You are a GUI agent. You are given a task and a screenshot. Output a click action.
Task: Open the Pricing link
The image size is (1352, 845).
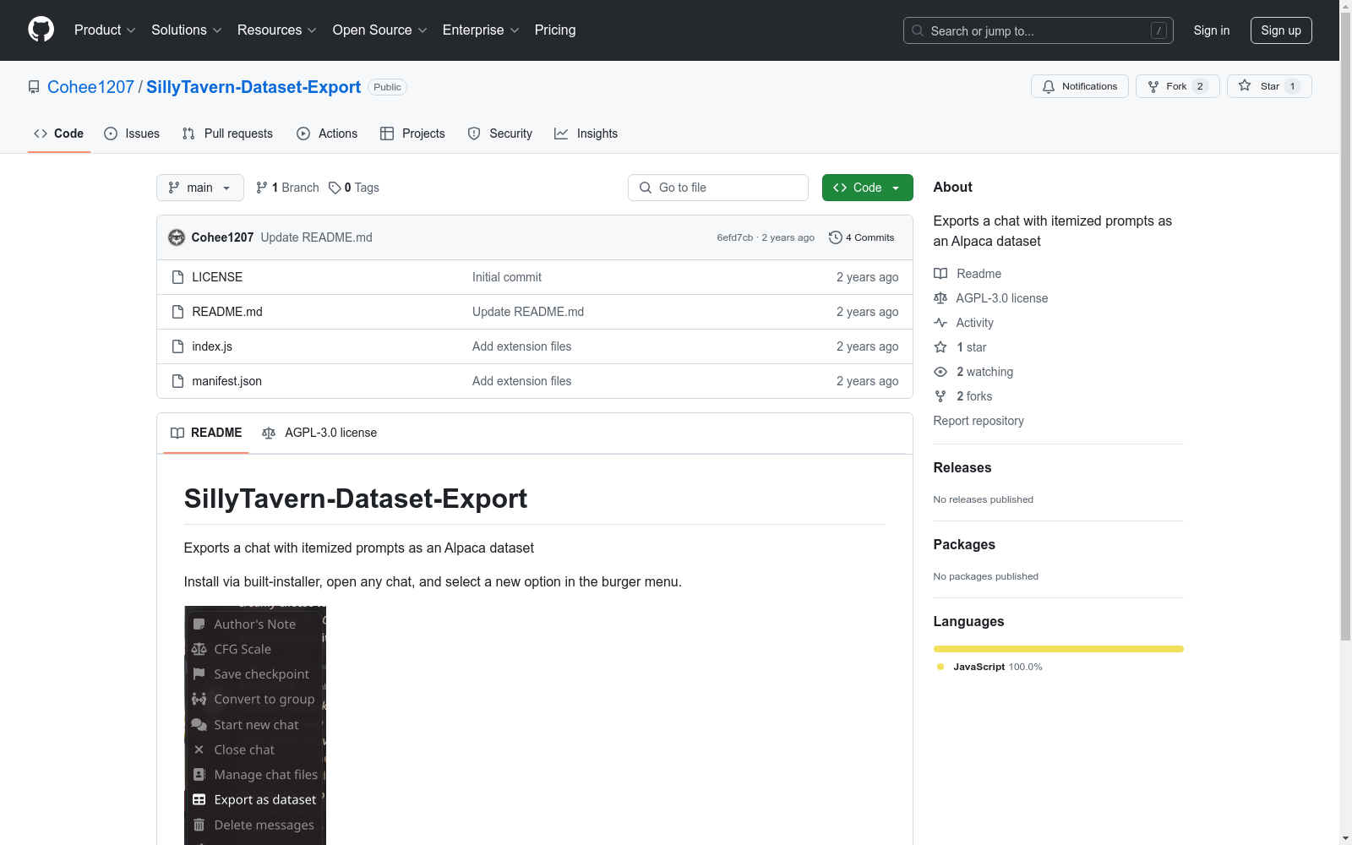point(555,30)
